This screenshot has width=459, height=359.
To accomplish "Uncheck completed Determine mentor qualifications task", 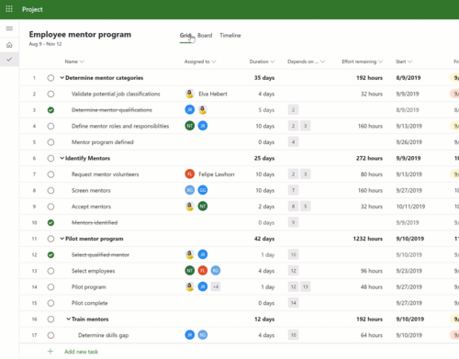I will point(50,110).
